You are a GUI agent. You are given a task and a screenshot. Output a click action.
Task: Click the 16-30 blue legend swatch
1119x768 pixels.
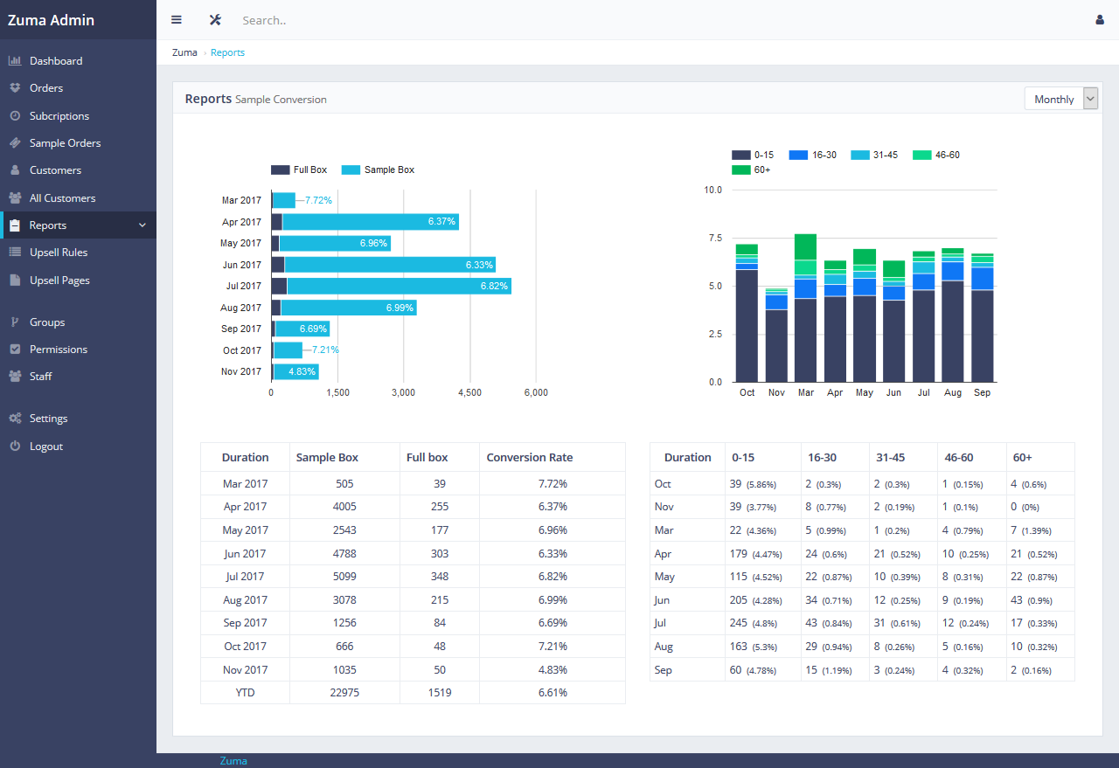(x=797, y=155)
